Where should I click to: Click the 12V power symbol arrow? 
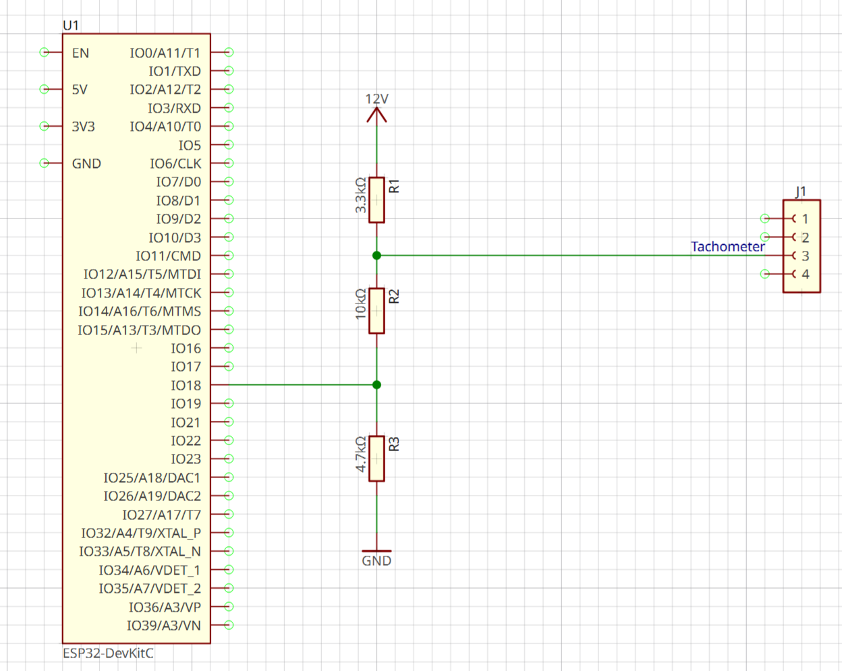[x=376, y=115]
